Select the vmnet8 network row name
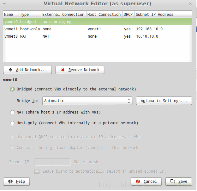197x191 pixels. click(x=11, y=36)
